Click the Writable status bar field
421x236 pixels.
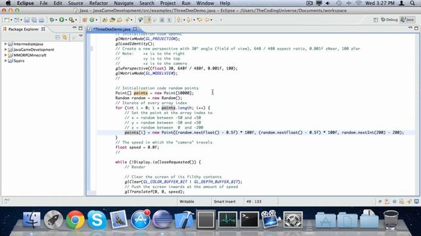coord(187,201)
